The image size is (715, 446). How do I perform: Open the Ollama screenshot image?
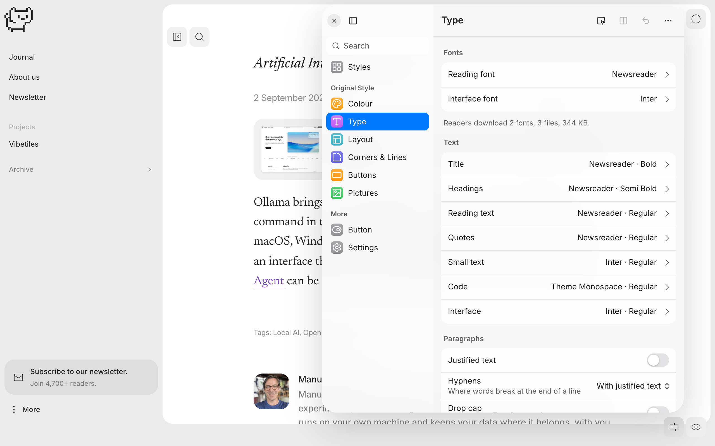tap(288, 150)
